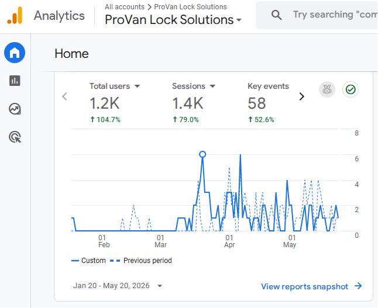
Task: Open the Explore icon in sidebar
Action: pyautogui.click(x=15, y=109)
